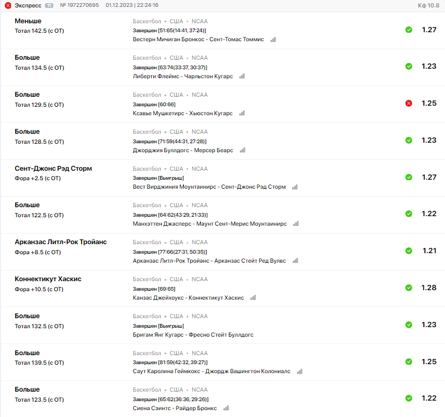Open statistics icon for Джорджия Буллдогс match

coord(243,150)
